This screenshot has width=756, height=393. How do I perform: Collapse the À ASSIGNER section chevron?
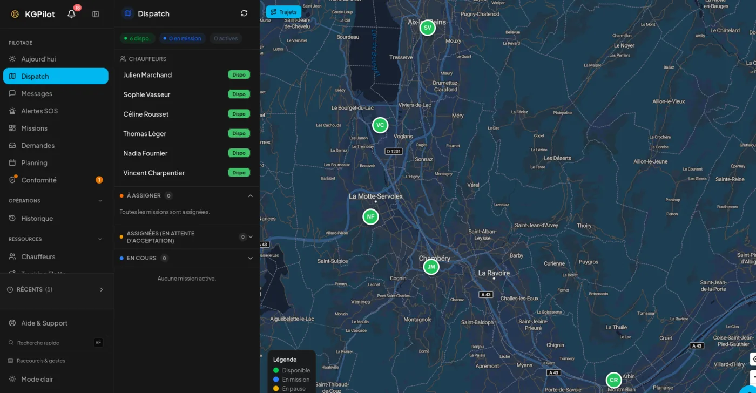tap(250, 195)
